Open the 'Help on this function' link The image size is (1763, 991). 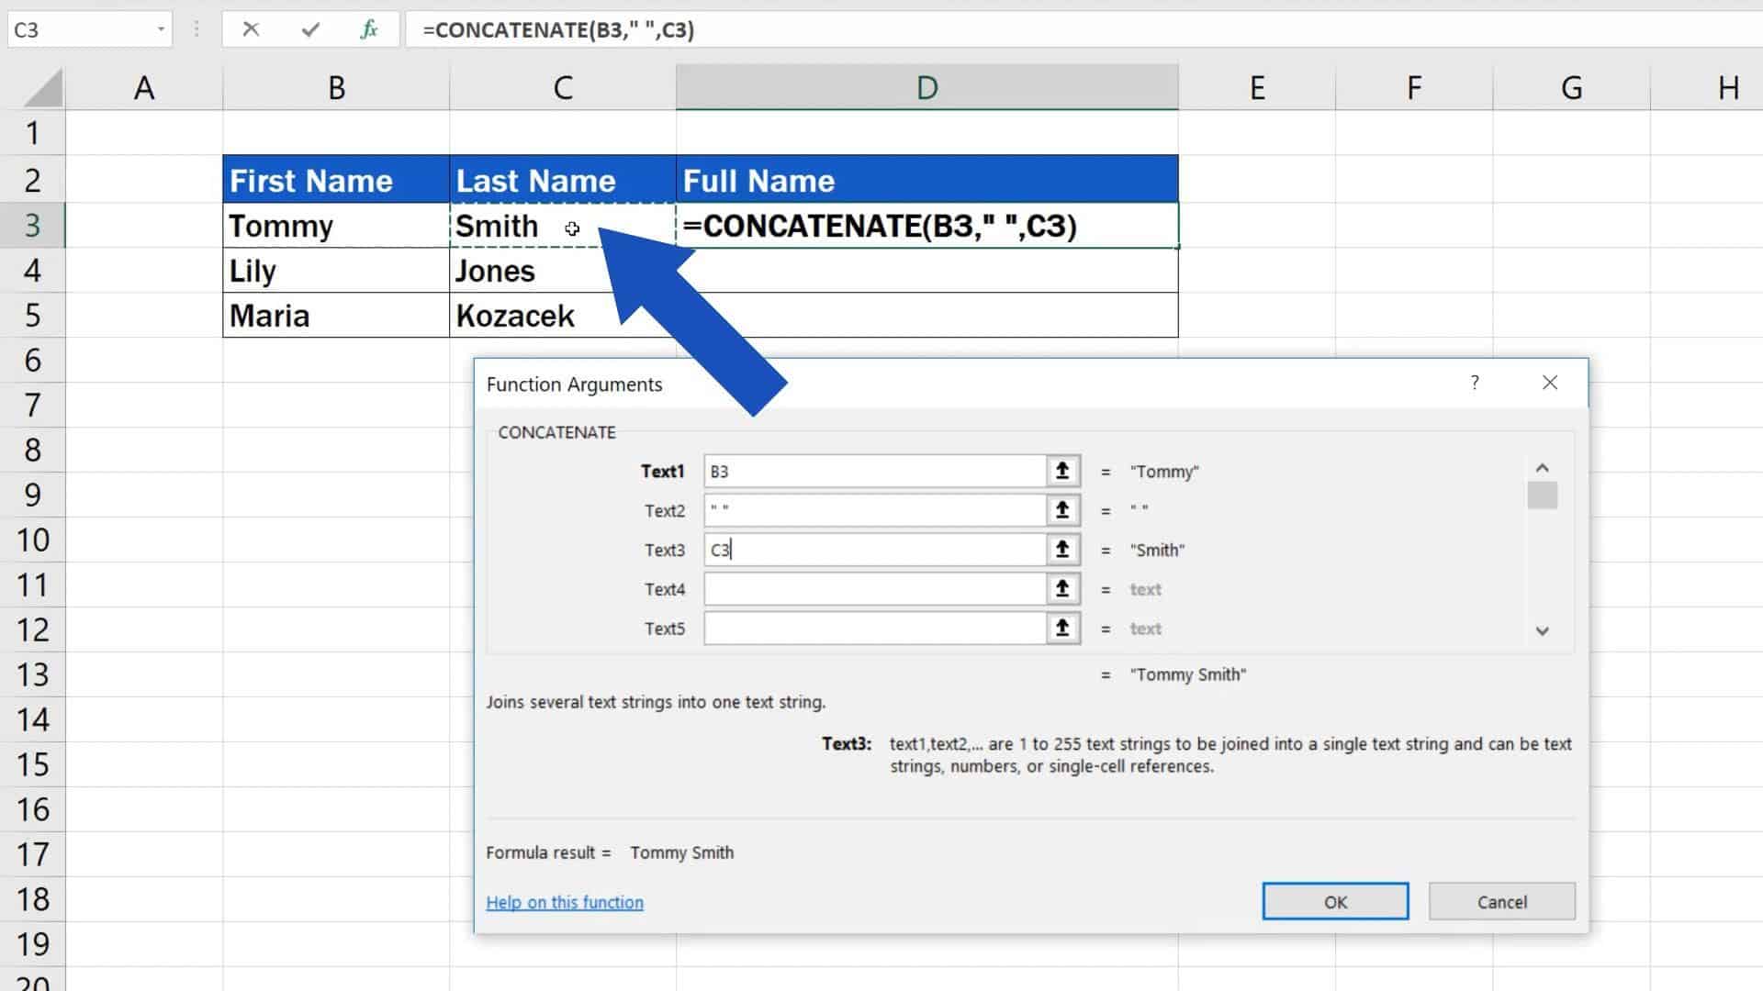tap(565, 902)
